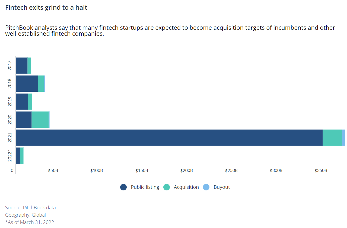Click the Geography: Global footnote

tap(26, 215)
